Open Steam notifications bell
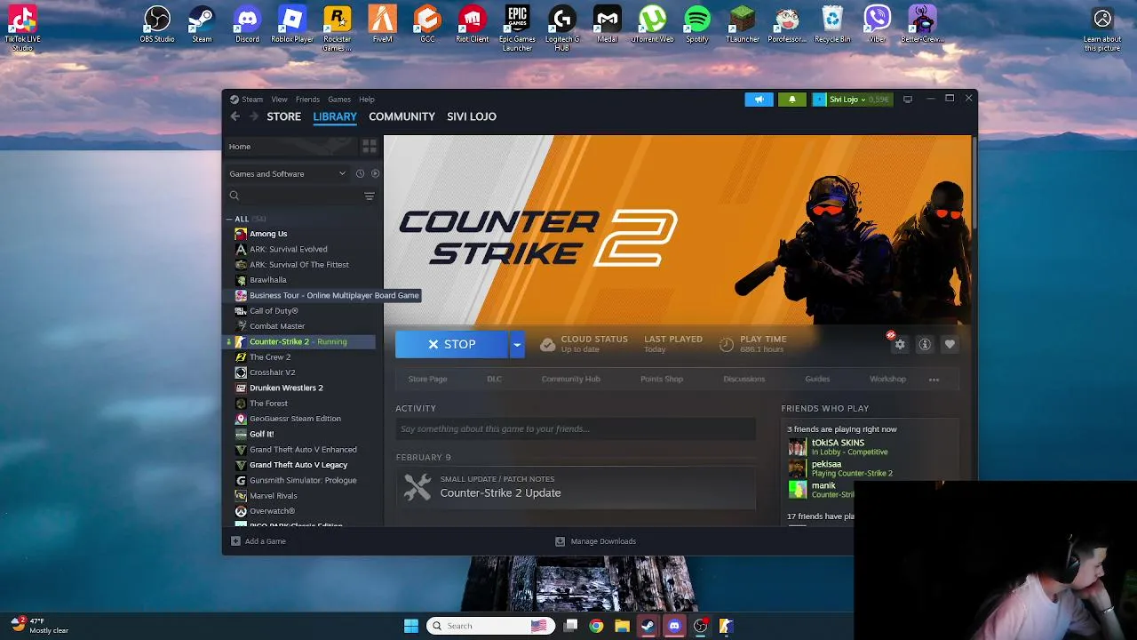 791,100
